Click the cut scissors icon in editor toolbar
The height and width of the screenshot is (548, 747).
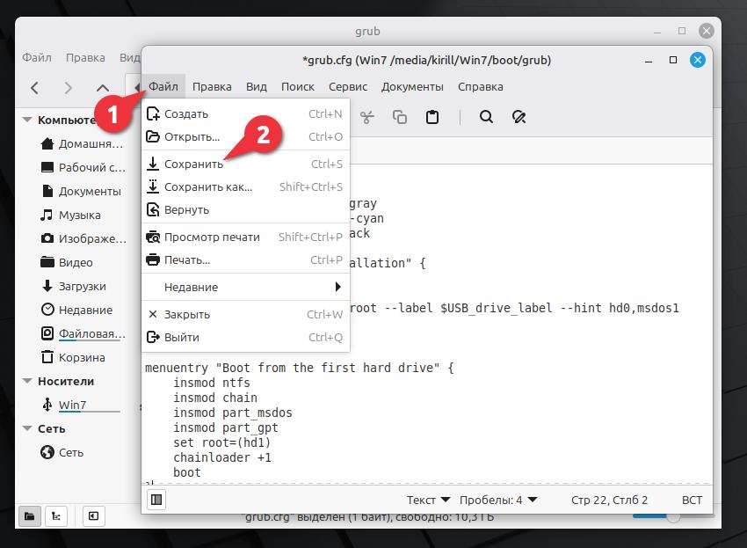tap(366, 117)
